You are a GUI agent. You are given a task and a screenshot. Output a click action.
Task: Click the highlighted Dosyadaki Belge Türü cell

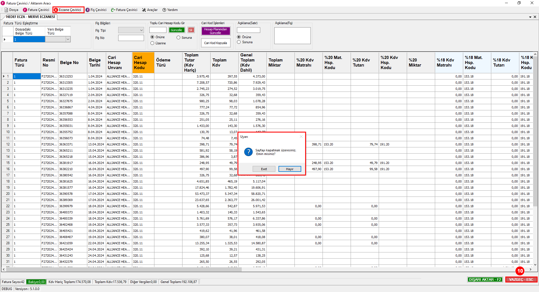click(29, 40)
